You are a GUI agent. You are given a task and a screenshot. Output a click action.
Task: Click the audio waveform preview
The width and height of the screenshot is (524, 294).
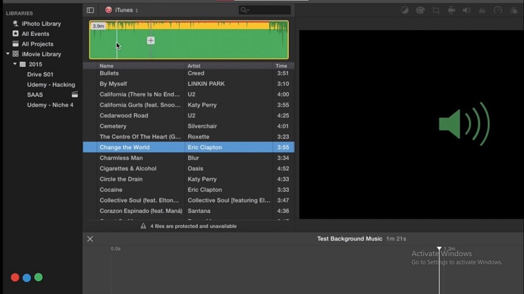[x=189, y=40]
